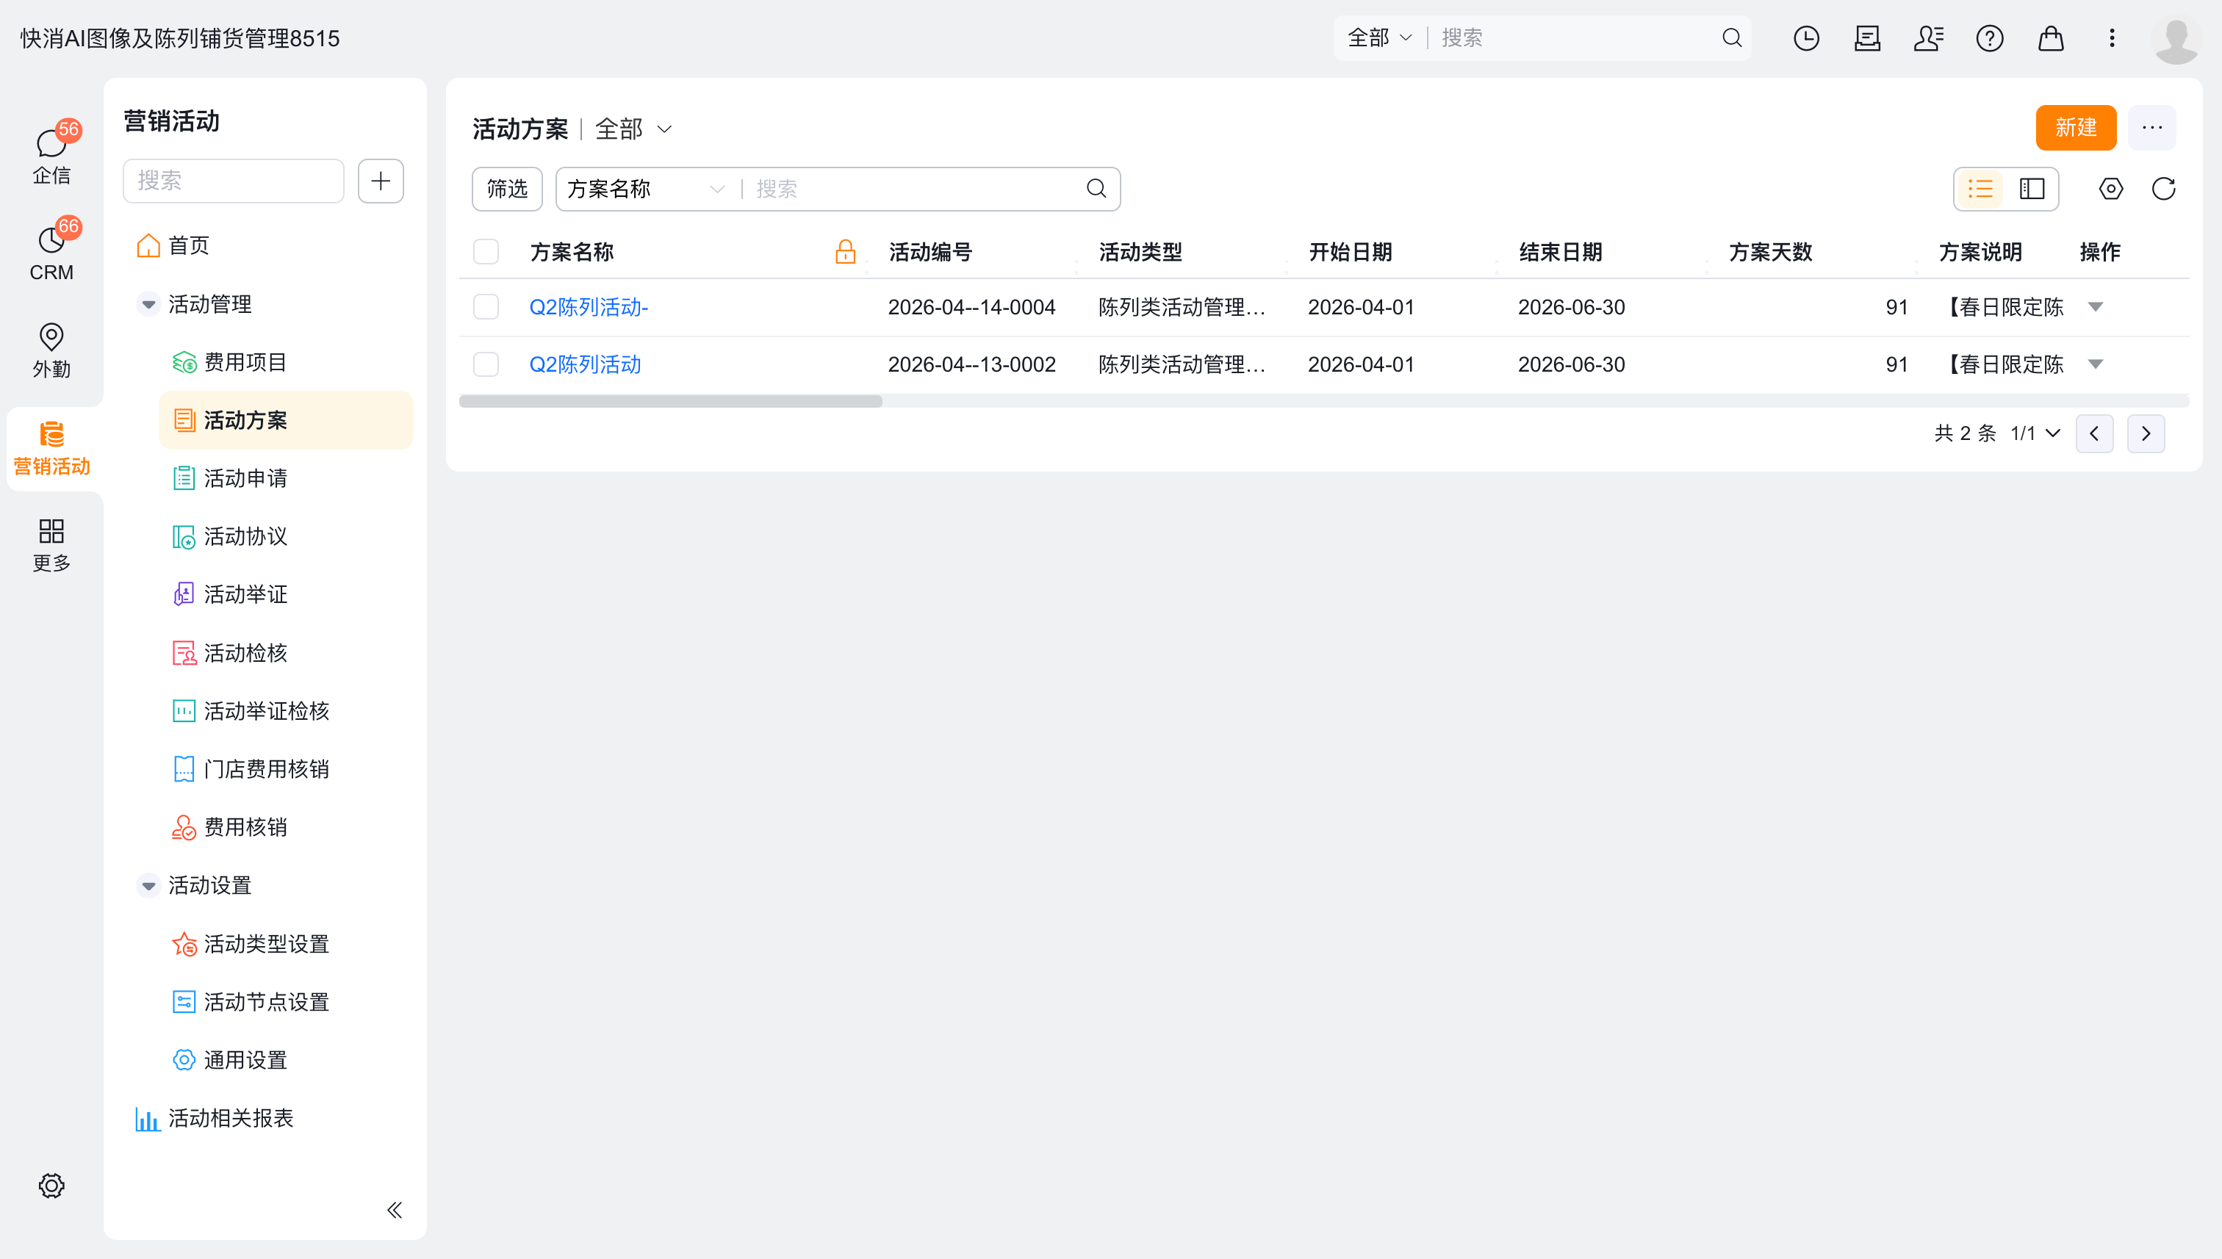Open the 全部 view dropdown beside 活动方案
The width and height of the screenshot is (2222, 1259).
(x=633, y=129)
